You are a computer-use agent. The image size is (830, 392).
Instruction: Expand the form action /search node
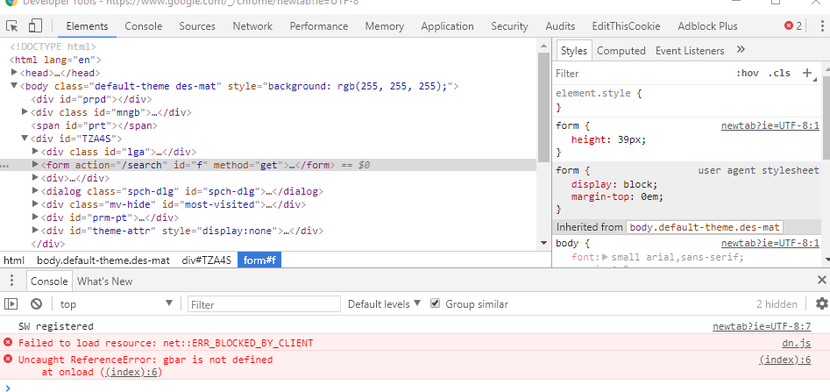35,165
